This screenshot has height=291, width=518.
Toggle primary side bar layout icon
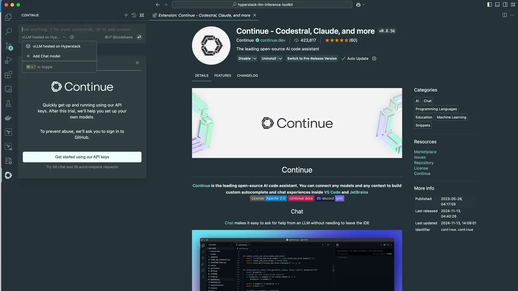490,4
